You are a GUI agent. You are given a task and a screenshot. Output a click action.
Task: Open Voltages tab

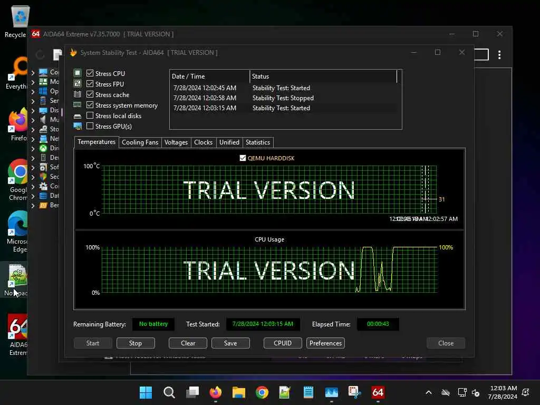click(176, 142)
